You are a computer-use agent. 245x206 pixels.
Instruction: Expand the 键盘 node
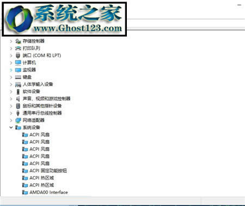pyautogui.click(x=11, y=77)
